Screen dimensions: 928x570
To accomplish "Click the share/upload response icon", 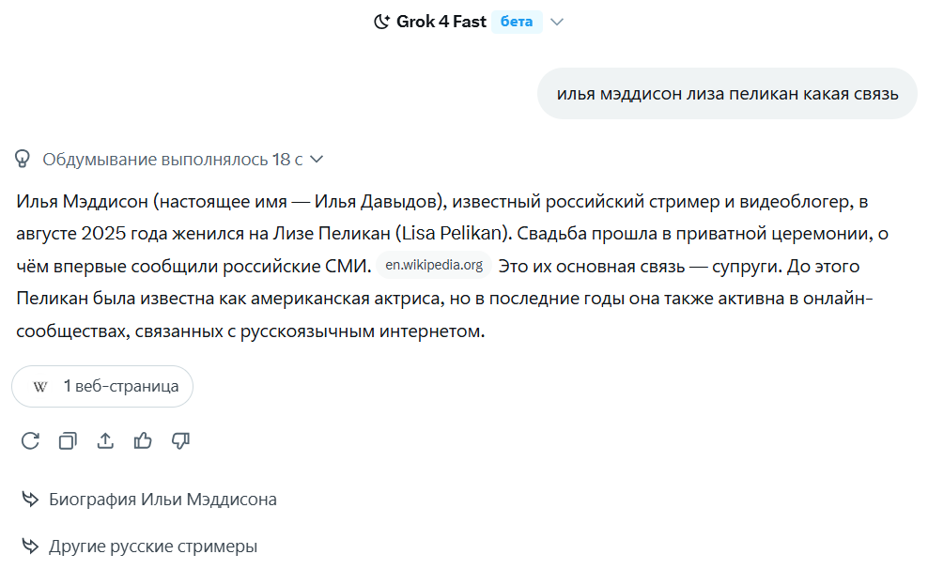I will pyautogui.click(x=105, y=440).
